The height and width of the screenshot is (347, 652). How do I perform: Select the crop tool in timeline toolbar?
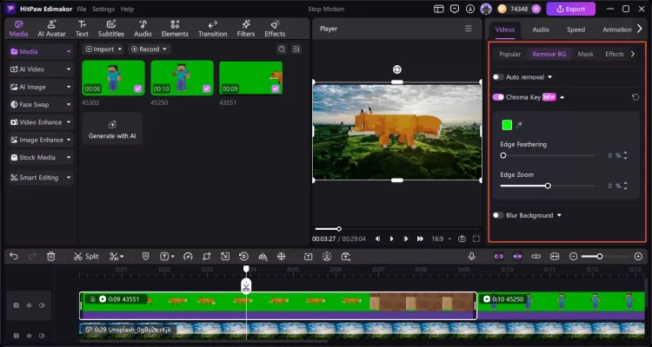(x=207, y=257)
